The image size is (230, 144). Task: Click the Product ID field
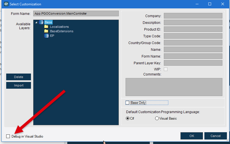193,29
